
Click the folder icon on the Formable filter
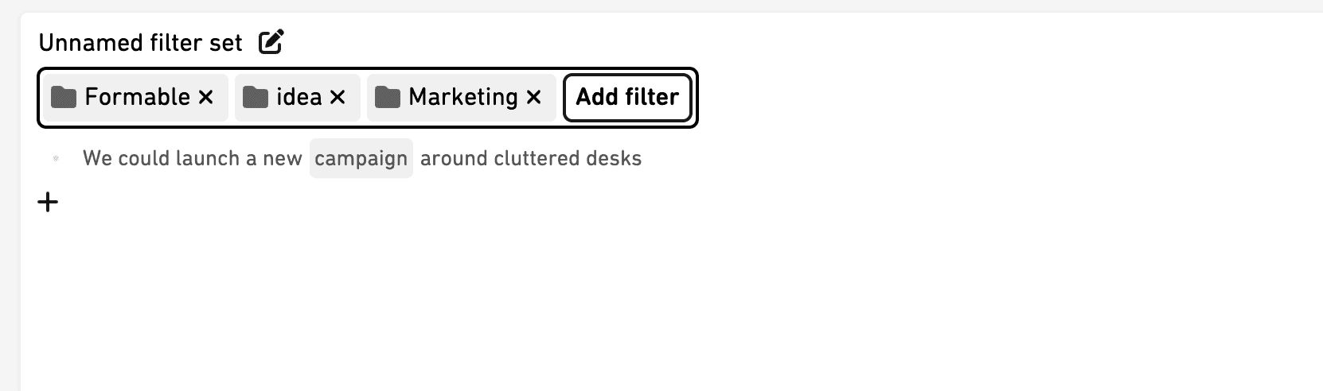coord(64,97)
